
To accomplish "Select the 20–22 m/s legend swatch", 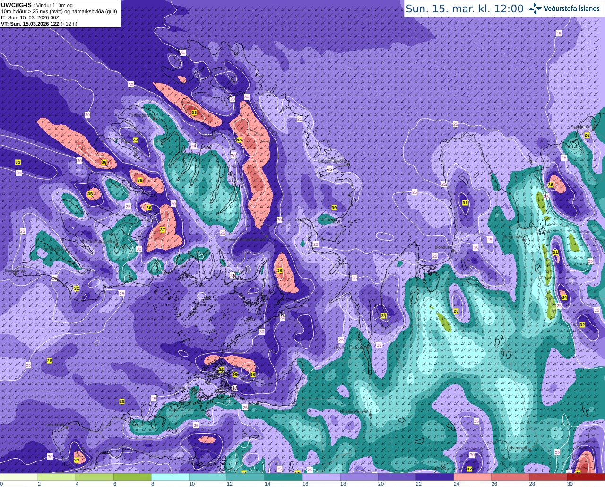I will point(397,477).
